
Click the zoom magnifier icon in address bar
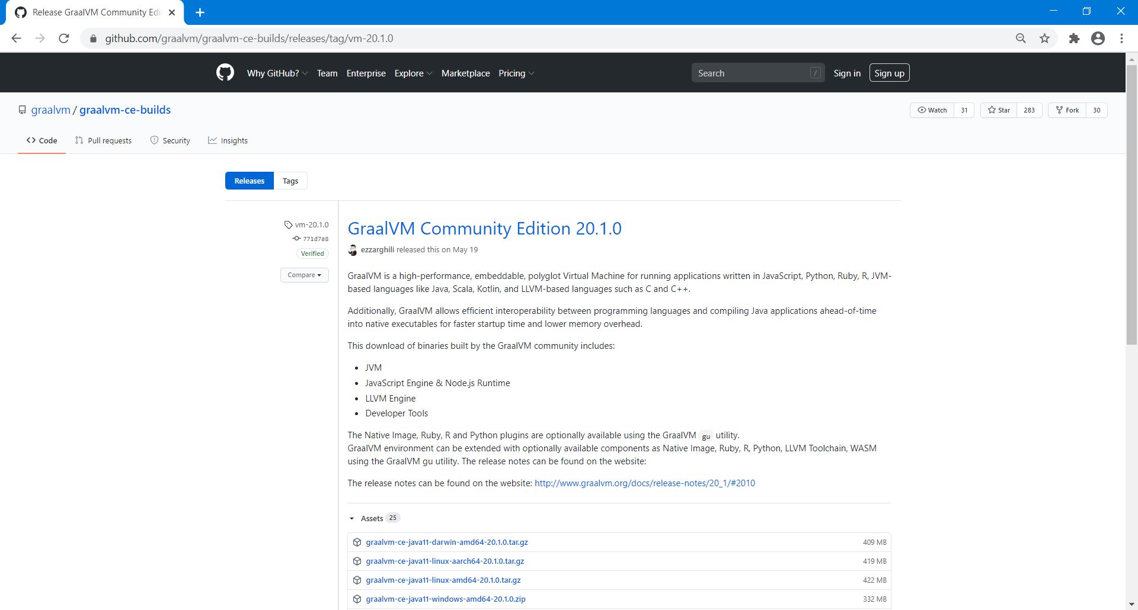tap(1021, 38)
